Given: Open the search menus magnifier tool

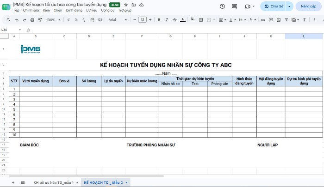Looking at the screenshot, I should [x=8, y=20].
